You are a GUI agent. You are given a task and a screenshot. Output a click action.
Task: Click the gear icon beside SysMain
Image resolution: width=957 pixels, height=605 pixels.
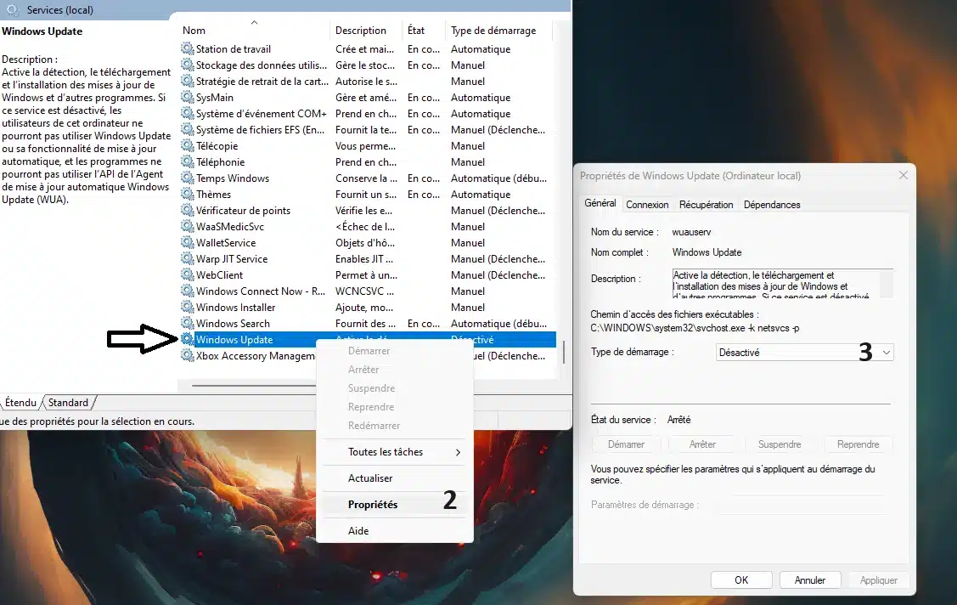[x=188, y=97]
